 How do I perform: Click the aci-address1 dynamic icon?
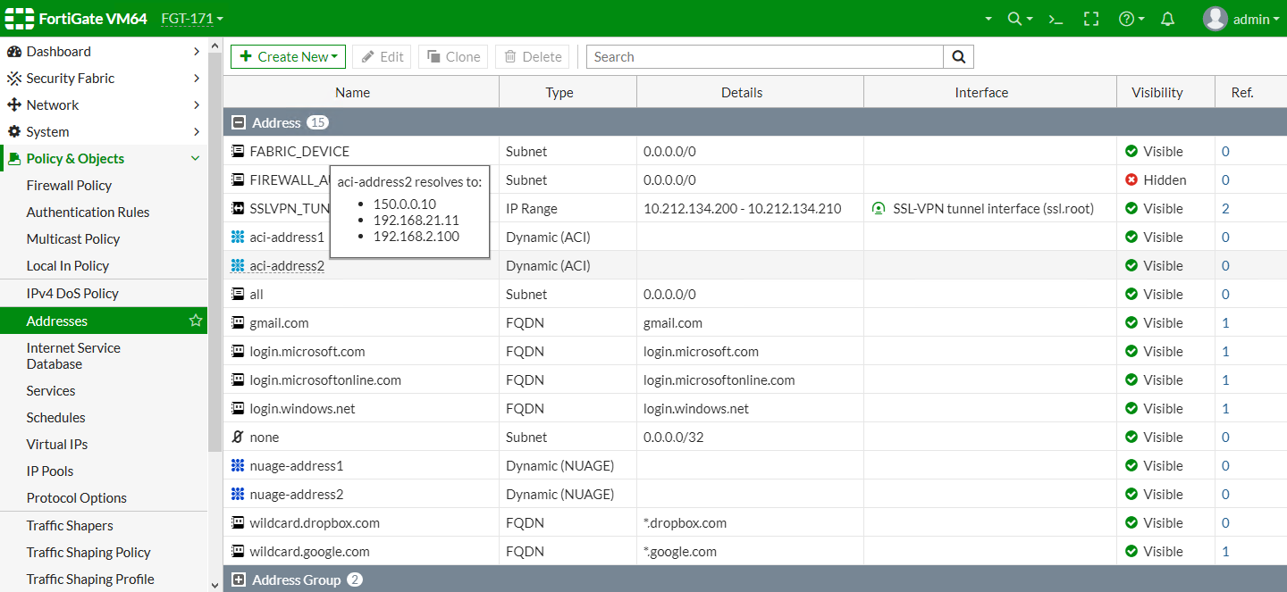click(x=238, y=237)
